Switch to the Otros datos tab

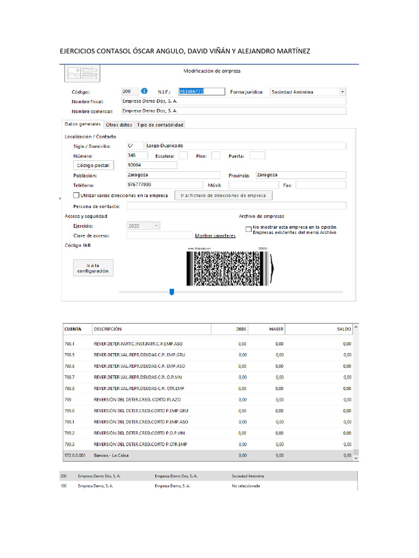(119, 125)
